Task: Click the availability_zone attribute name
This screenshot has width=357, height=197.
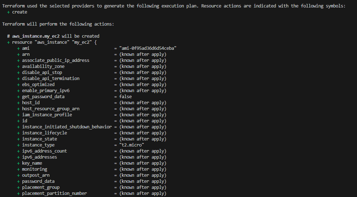Action: (x=43, y=66)
